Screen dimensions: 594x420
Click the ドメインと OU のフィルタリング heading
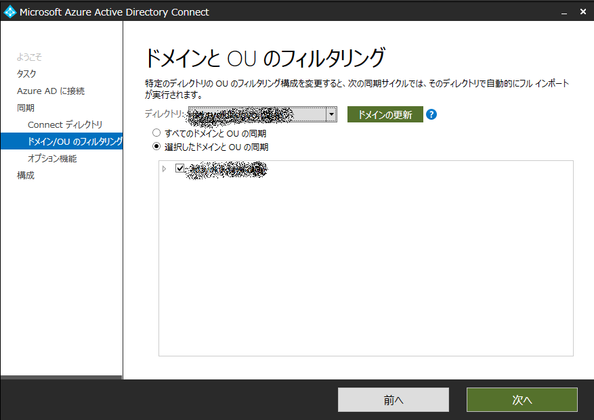pos(265,58)
